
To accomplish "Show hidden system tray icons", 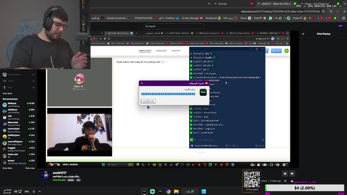I will pos(39,191).
